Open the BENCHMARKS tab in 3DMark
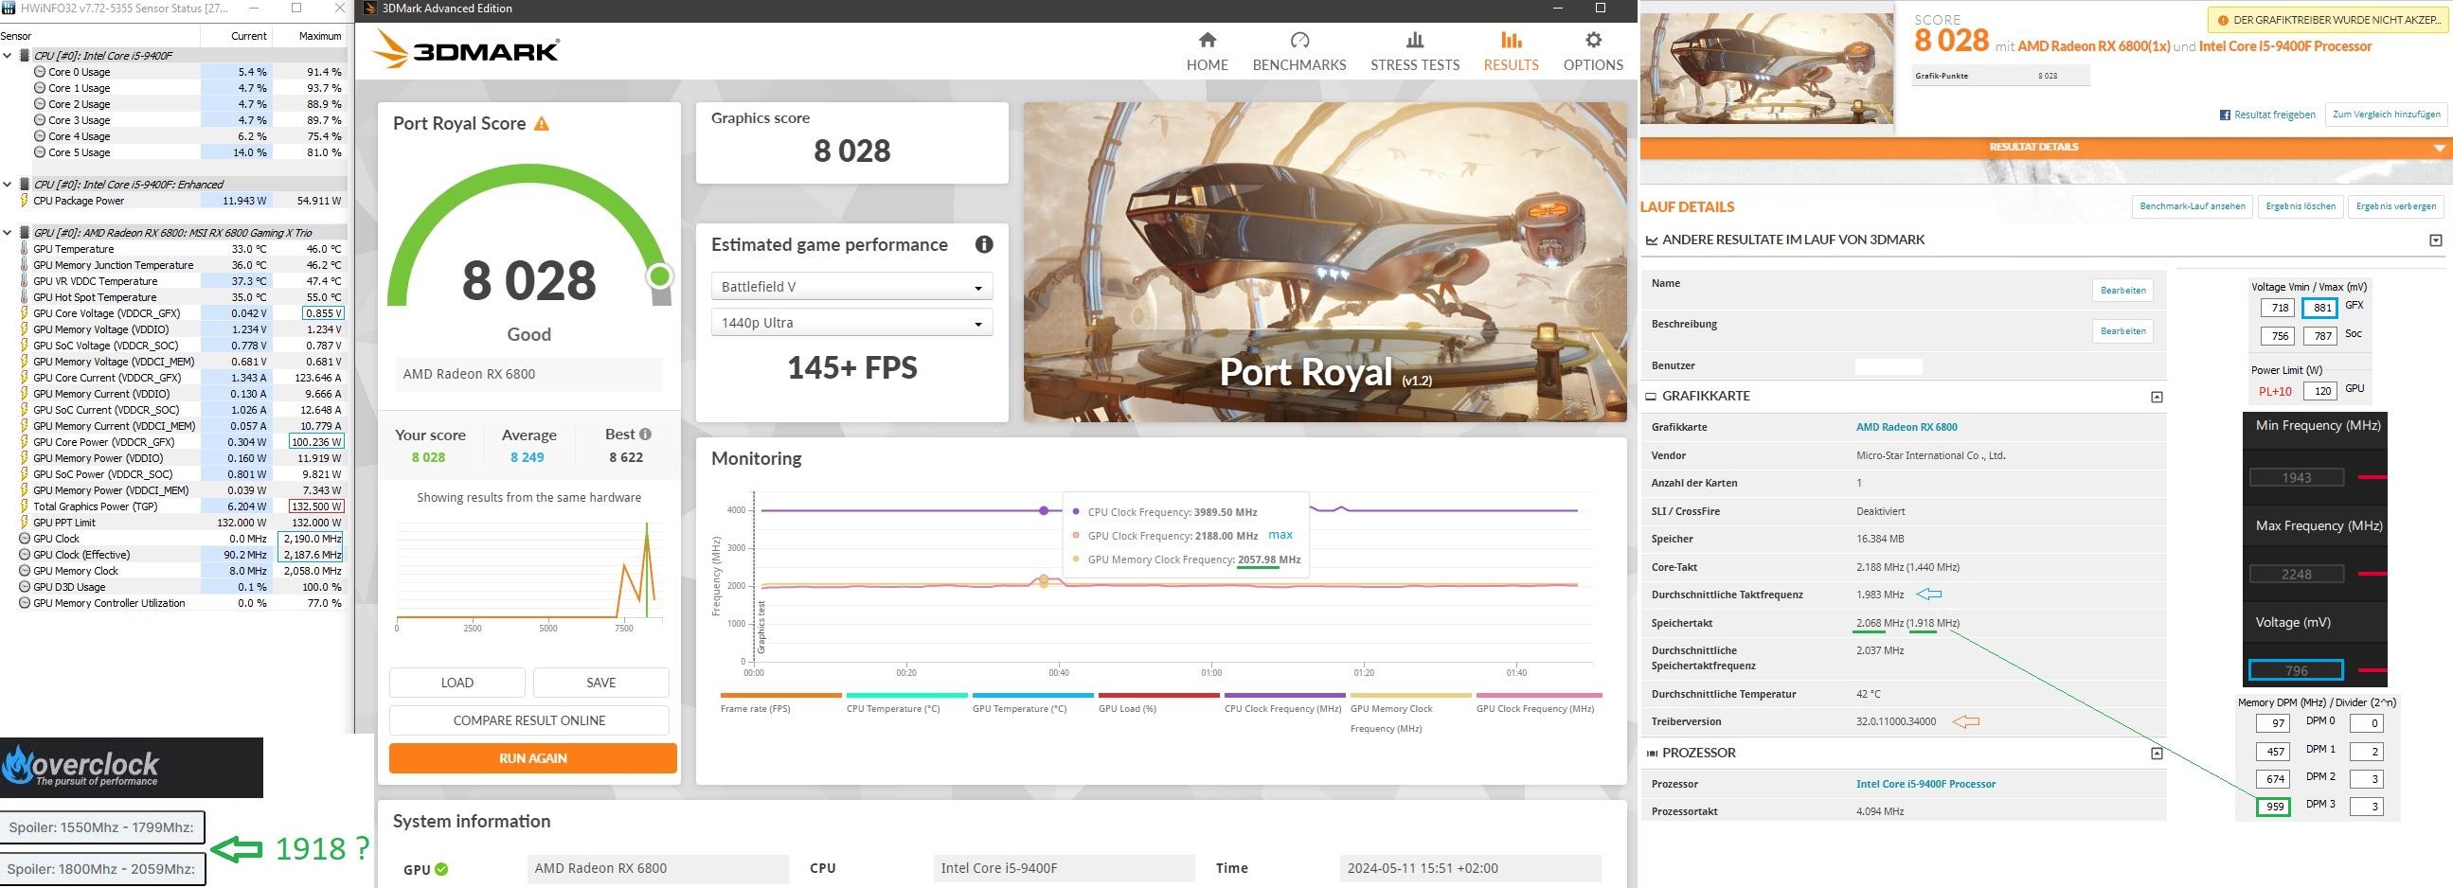 [1298, 51]
